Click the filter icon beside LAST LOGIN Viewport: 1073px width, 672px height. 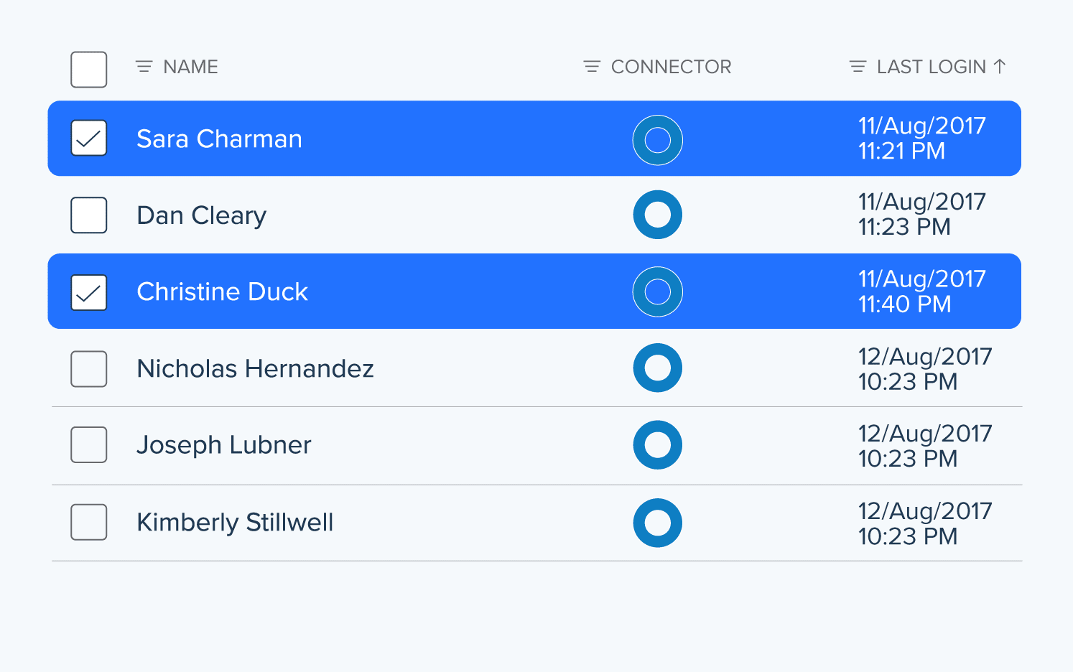pos(858,67)
